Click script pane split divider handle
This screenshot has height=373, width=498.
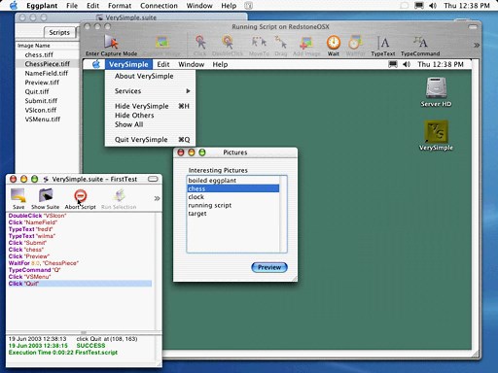(x=84, y=332)
